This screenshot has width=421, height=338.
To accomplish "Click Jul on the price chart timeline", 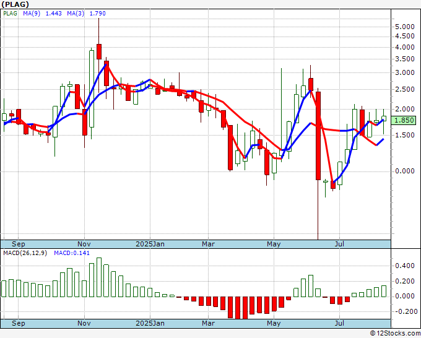I will 340,244.
